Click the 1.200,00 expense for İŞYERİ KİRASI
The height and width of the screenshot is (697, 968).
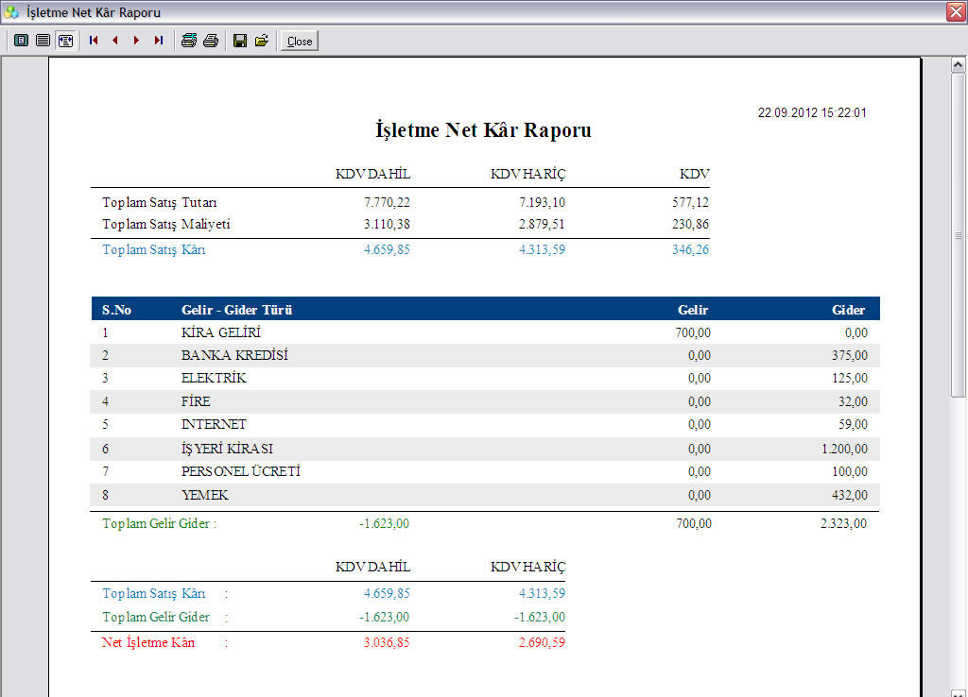(x=844, y=449)
